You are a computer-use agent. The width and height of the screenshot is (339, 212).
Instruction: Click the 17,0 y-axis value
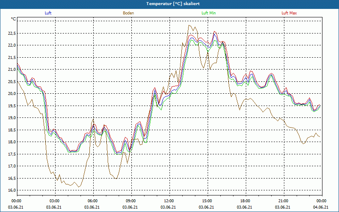click(12, 166)
